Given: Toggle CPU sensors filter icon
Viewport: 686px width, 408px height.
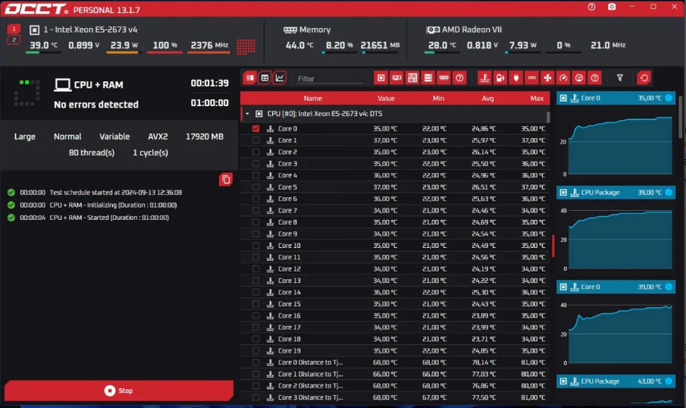Looking at the screenshot, I should point(381,78).
